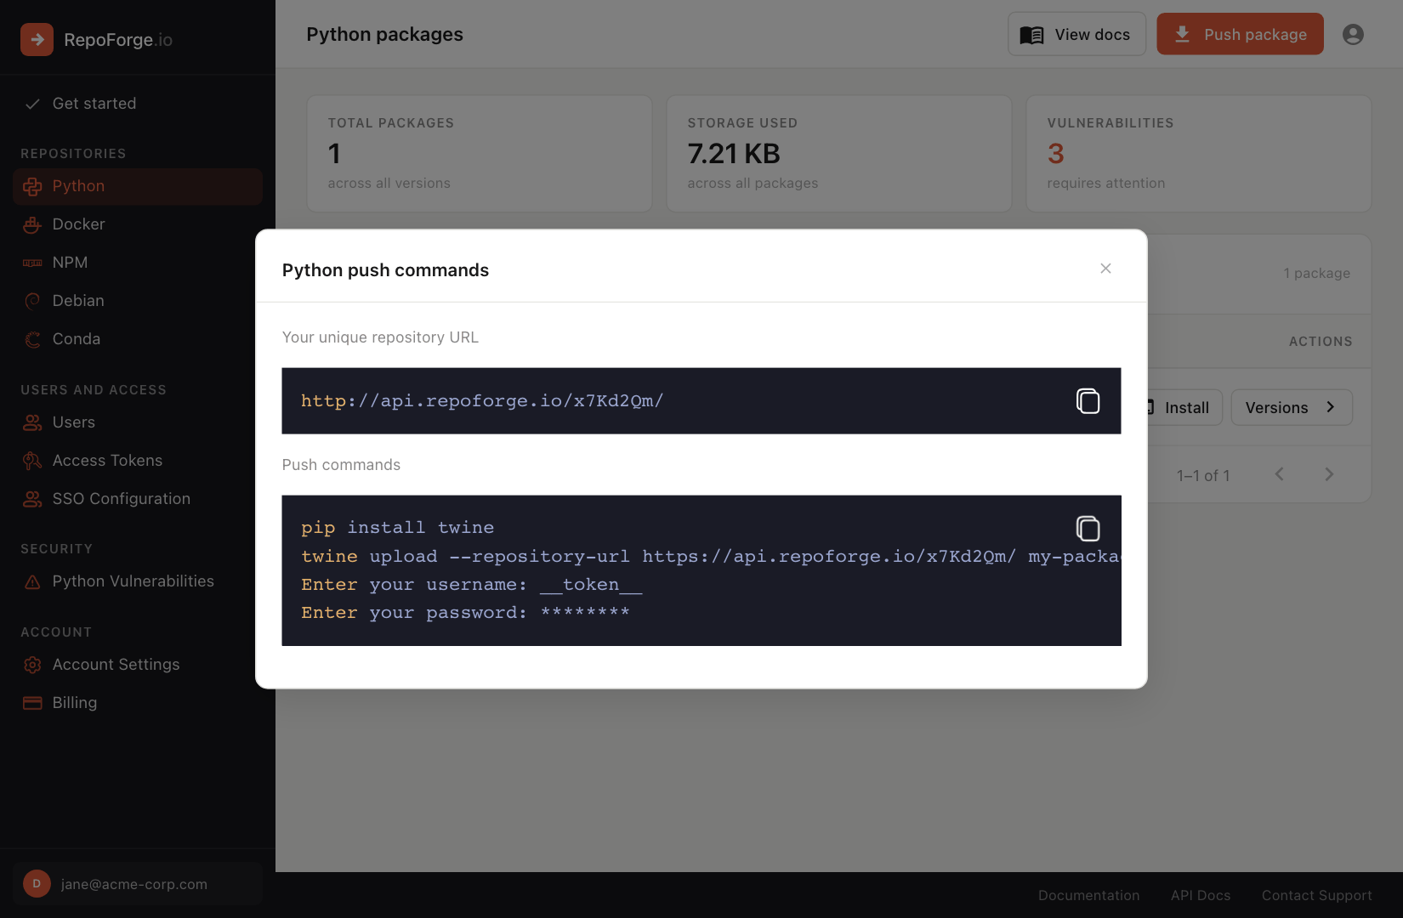This screenshot has height=918, width=1403.
Task: Copy the unique repository URL
Action: pos(1088,401)
